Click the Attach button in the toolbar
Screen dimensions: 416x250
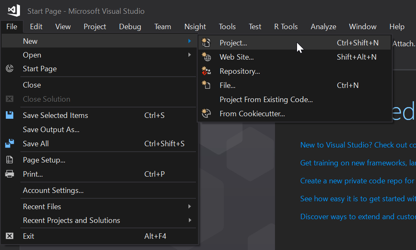404,44
